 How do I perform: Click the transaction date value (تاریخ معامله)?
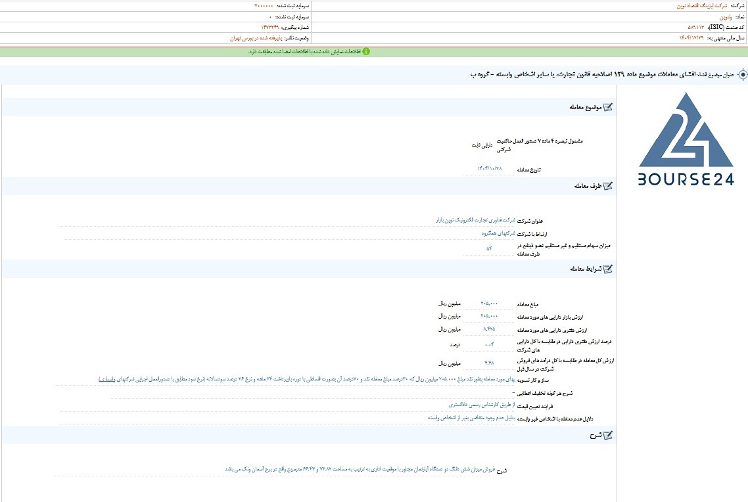click(490, 169)
